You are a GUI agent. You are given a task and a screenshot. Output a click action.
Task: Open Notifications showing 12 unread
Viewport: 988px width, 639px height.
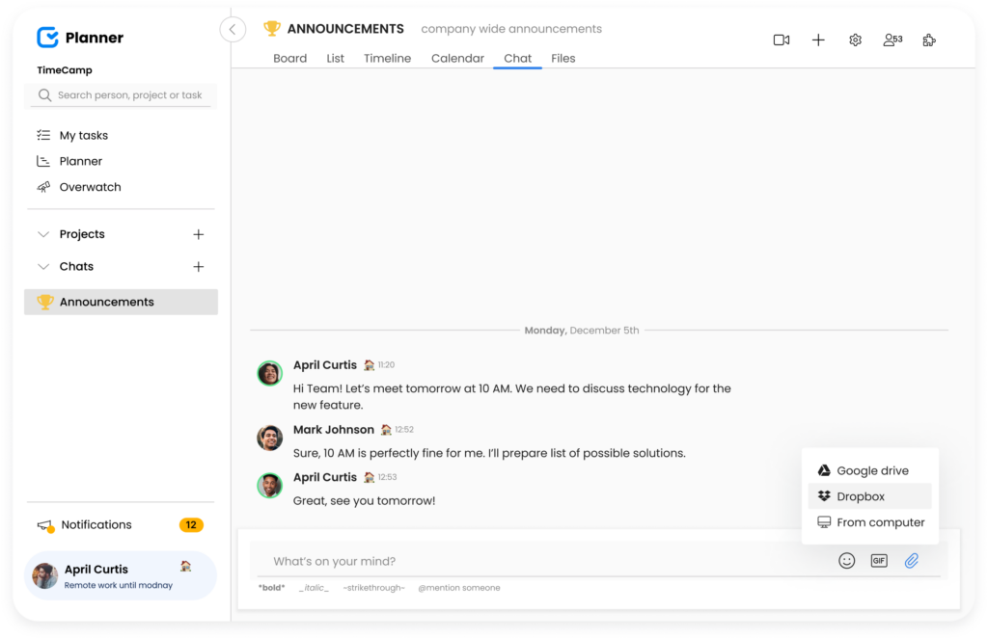[96, 524]
